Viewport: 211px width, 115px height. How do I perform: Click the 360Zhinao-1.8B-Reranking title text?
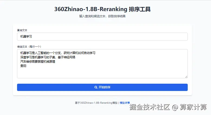tap(91, 9)
